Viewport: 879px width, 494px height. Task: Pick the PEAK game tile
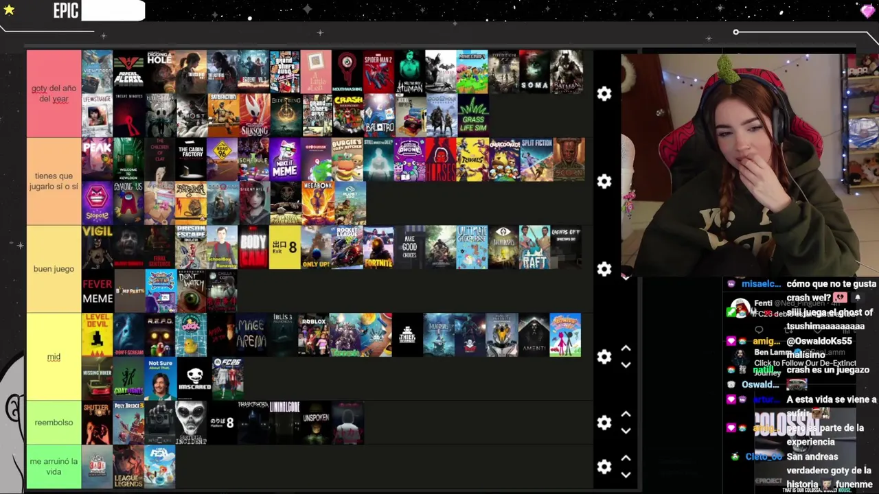[97, 159]
